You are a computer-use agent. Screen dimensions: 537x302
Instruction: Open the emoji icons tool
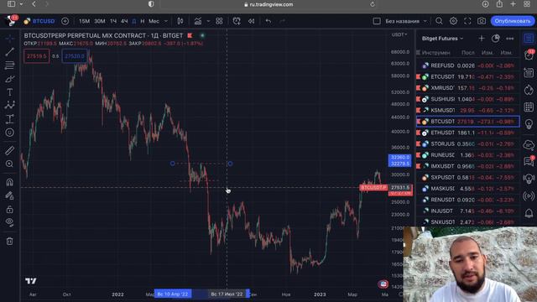(9, 133)
